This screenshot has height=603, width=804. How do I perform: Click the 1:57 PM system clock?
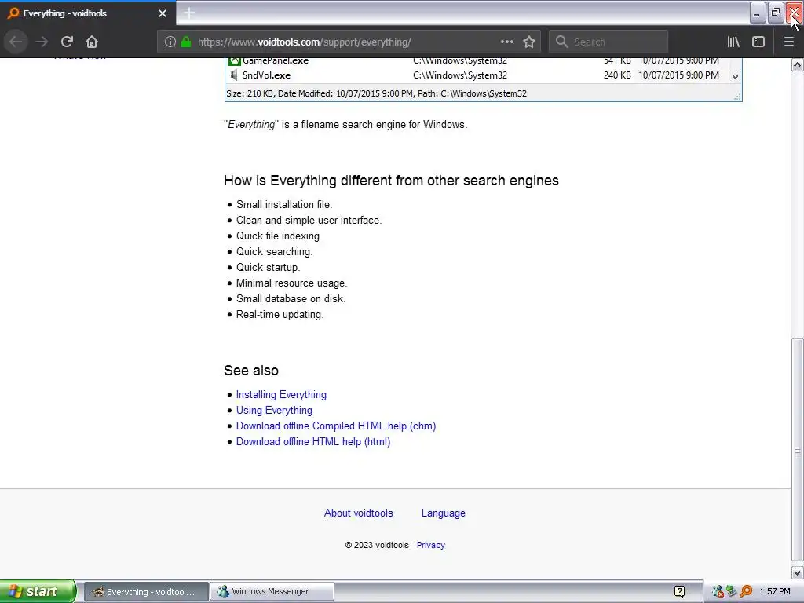point(775,592)
